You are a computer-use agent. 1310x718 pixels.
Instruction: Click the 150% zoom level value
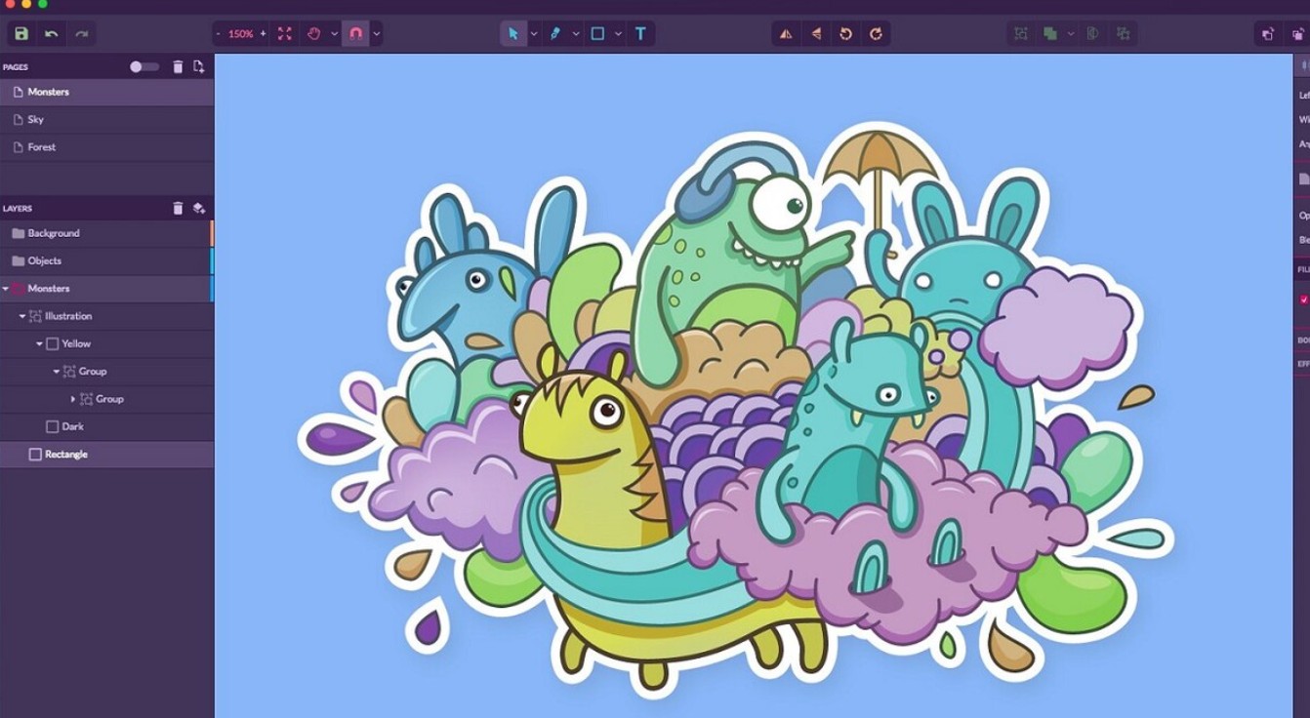point(241,33)
